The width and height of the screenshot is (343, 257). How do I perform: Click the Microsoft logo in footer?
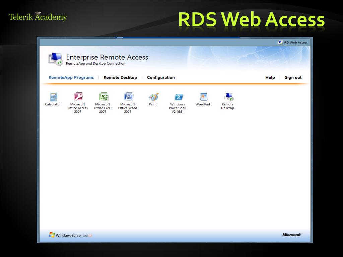coord(292,235)
